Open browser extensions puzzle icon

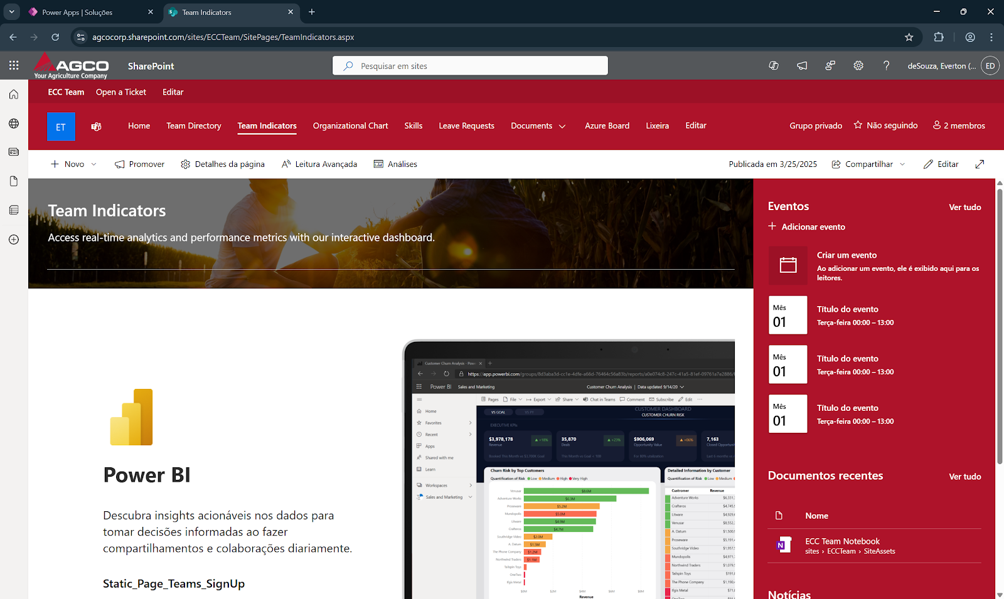coord(939,37)
